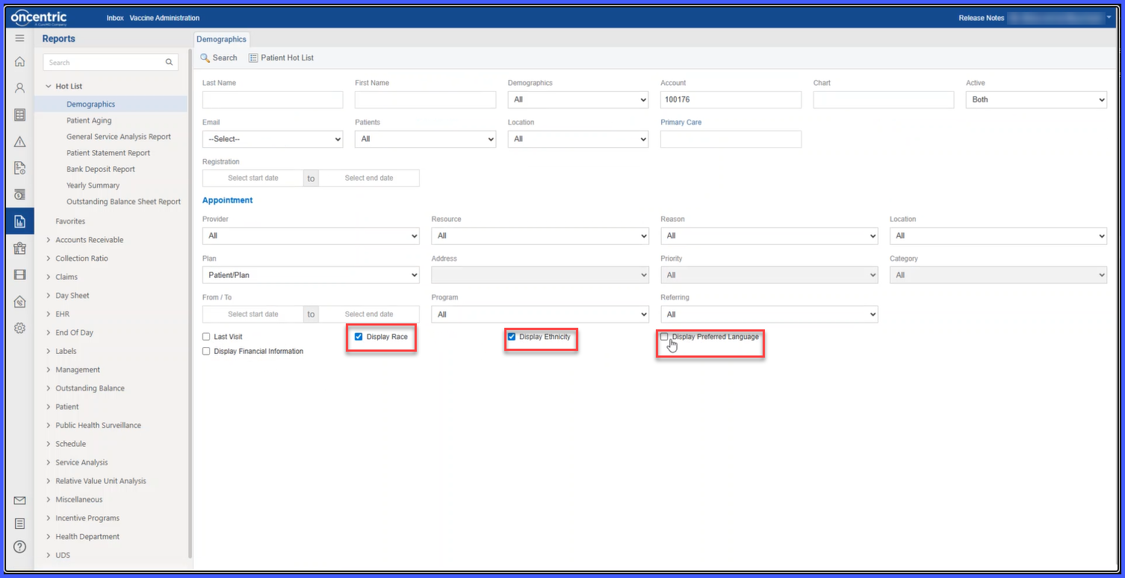
Task: Open the Active dropdown showing Both
Action: [x=1036, y=99]
